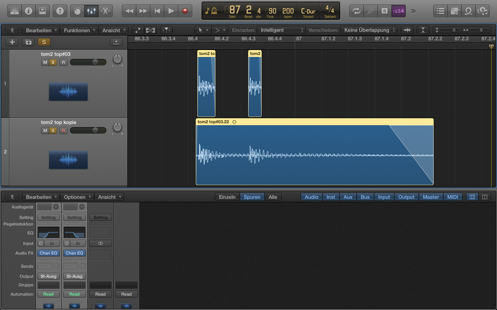Screen dimensions: 497x310
Task: Open the Funktionen menu
Action: [x=80, y=30]
